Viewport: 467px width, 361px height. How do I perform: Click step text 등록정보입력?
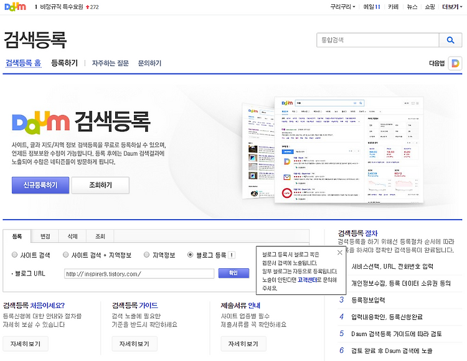[368, 300]
